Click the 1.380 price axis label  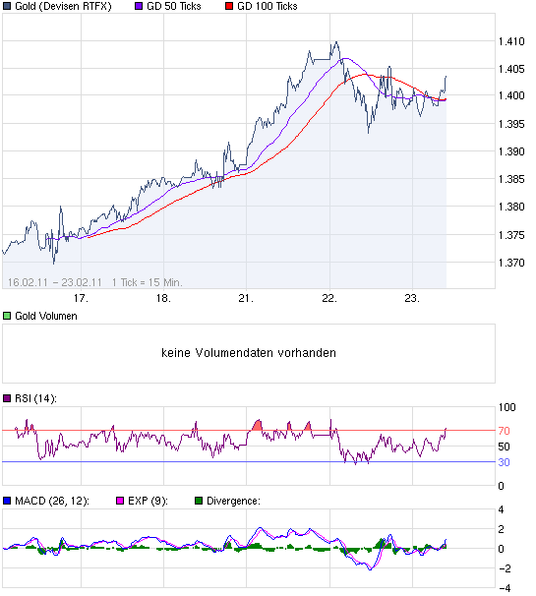(x=511, y=207)
